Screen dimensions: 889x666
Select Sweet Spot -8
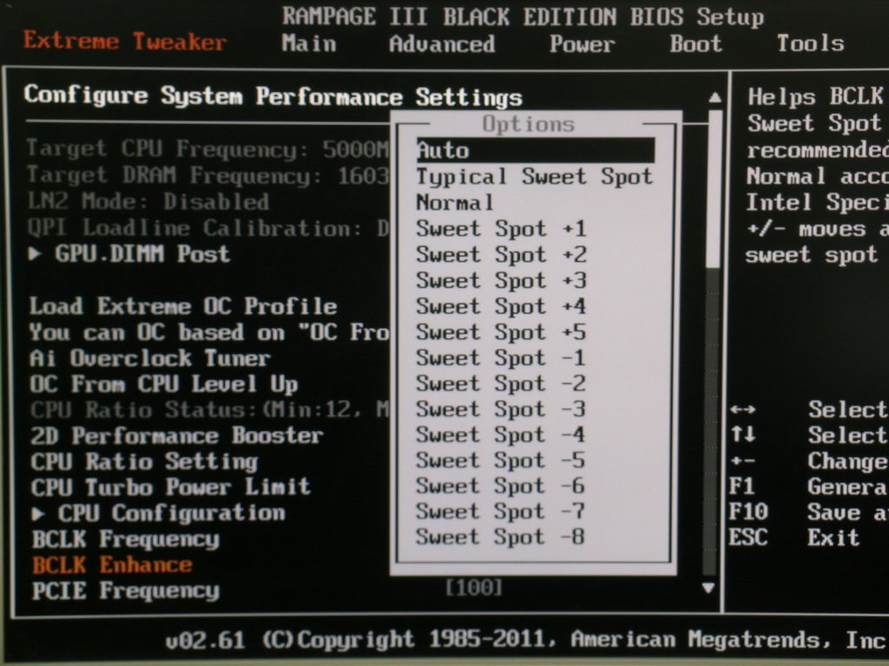501,537
